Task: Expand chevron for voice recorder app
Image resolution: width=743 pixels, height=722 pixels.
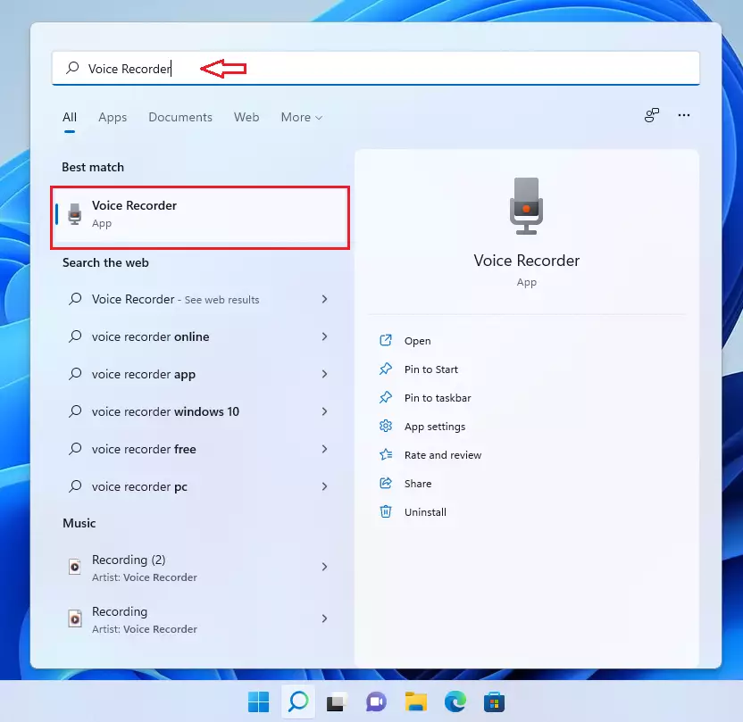Action: coord(324,374)
